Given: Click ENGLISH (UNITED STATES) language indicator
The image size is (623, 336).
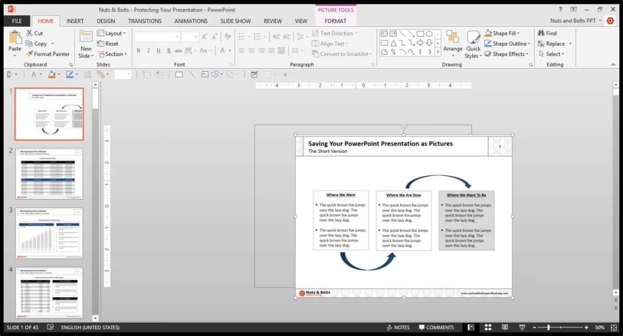Looking at the screenshot, I should click(x=90, y=327).
